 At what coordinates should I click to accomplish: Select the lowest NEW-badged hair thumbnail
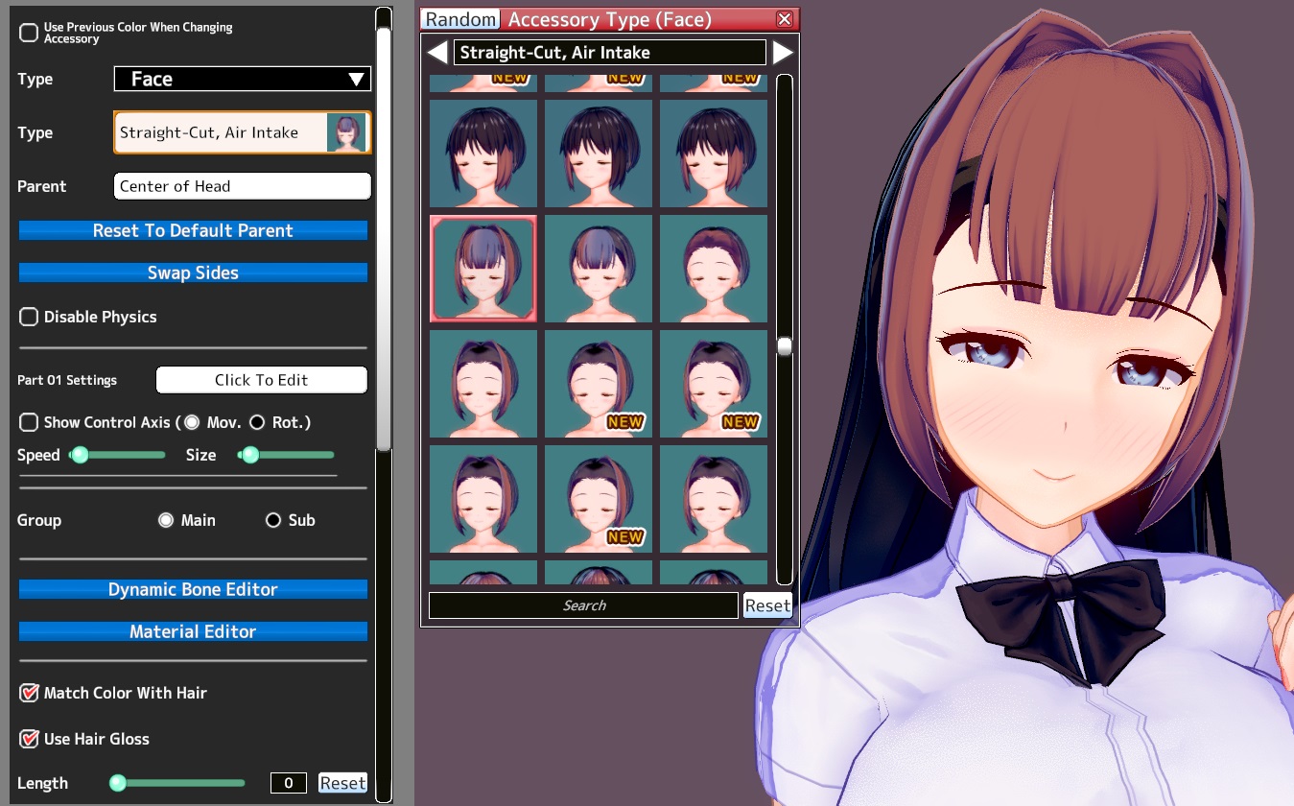[599, 499]
